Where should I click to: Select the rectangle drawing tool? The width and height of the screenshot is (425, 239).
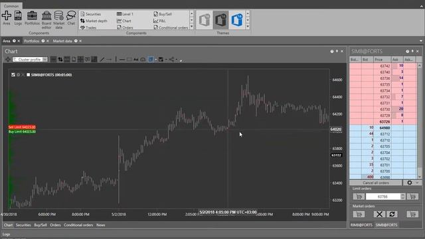click(x=129, y=59)
